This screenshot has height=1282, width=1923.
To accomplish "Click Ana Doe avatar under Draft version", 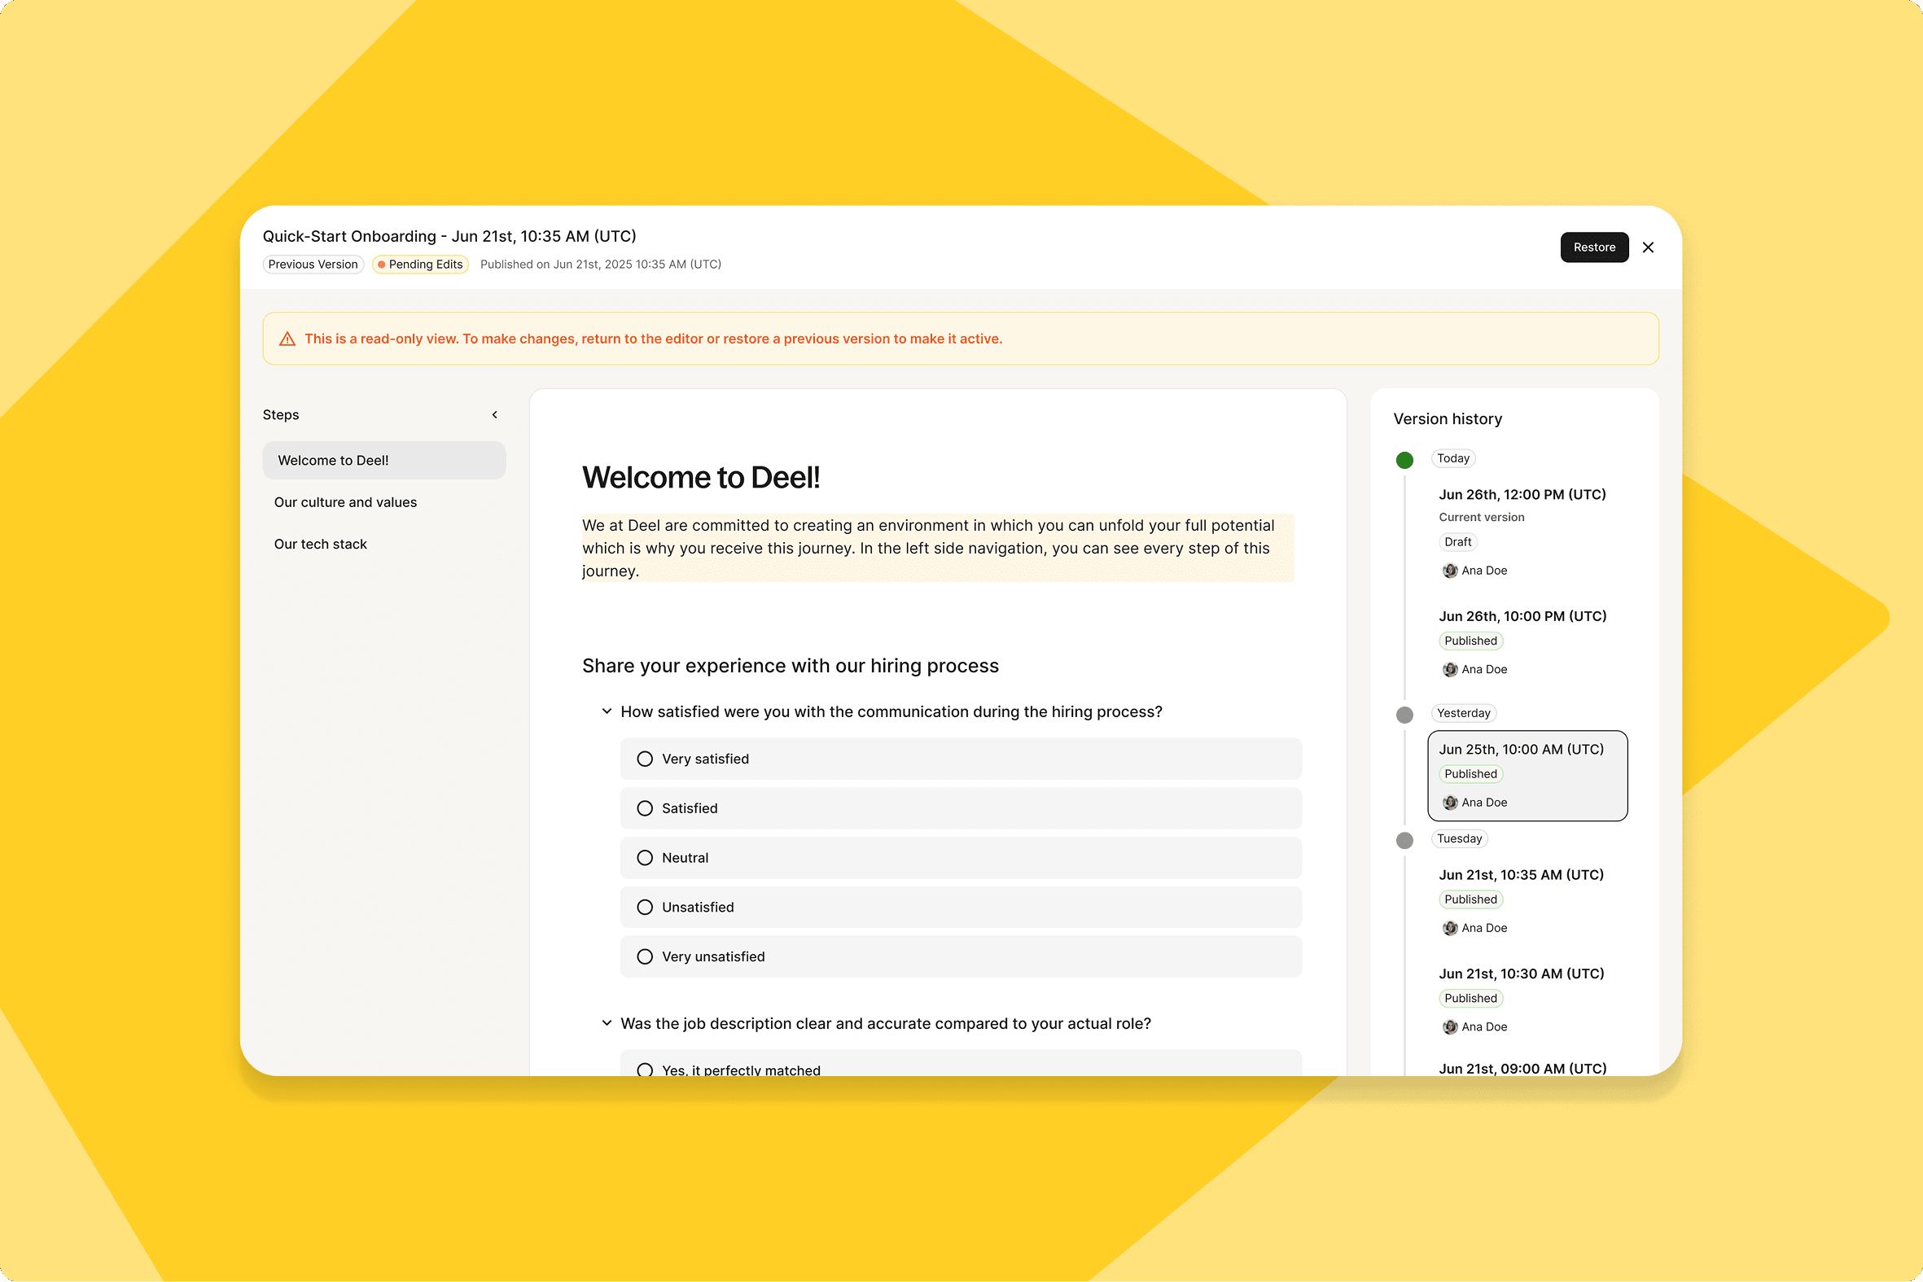I will [x=1450, y=571].
